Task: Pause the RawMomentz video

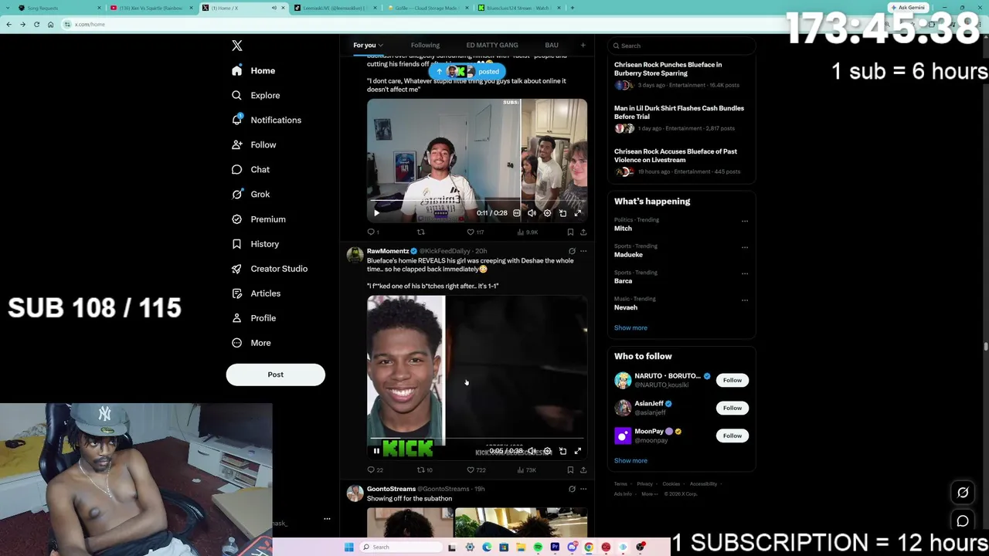Action: tap(376, 451)
